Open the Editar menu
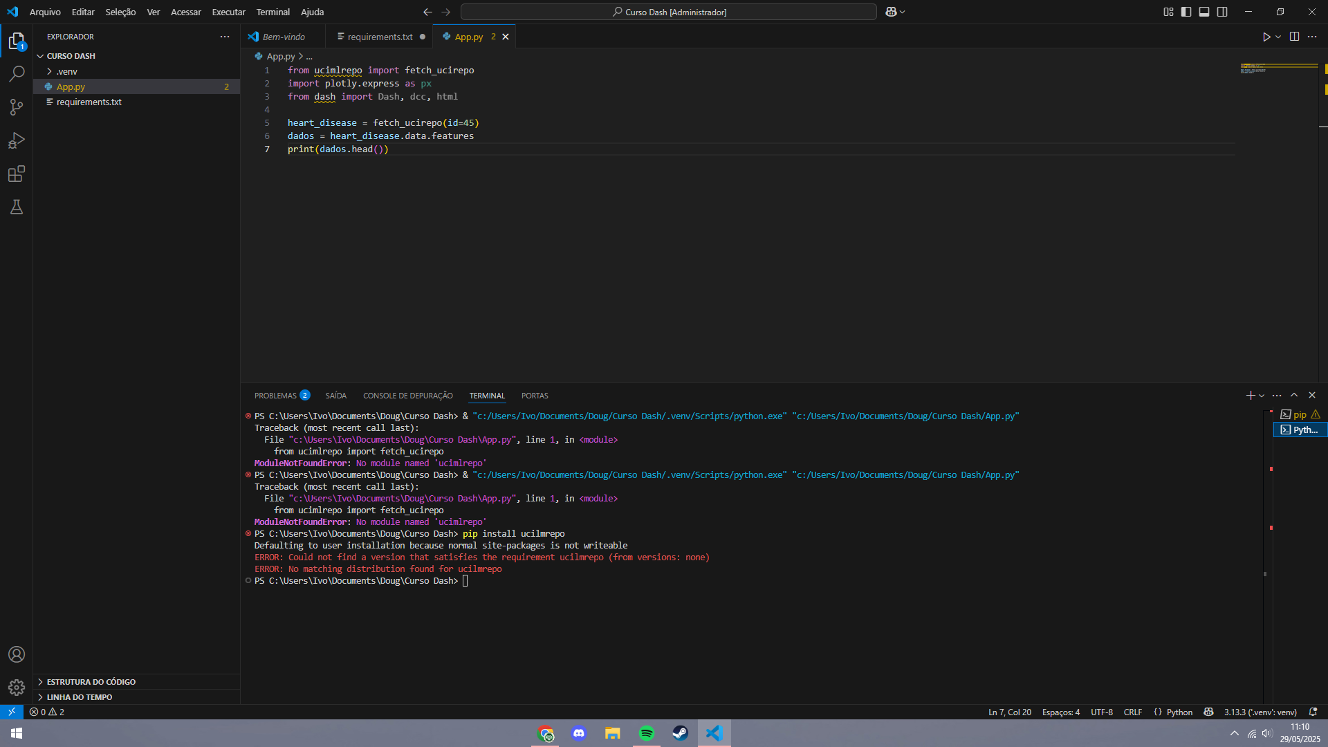Viewport: 1328px width, 747px height. 83,12
